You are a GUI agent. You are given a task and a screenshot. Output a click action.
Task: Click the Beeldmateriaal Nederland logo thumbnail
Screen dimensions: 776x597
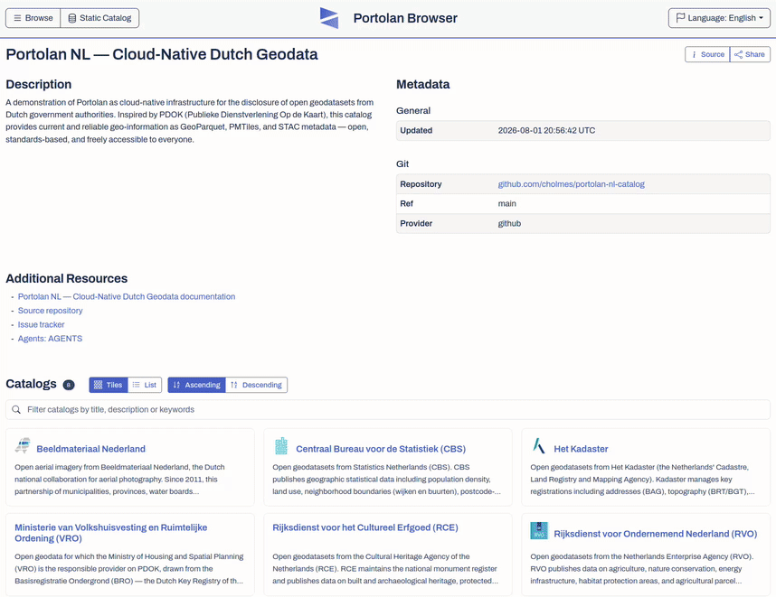(x=23, y=446)
